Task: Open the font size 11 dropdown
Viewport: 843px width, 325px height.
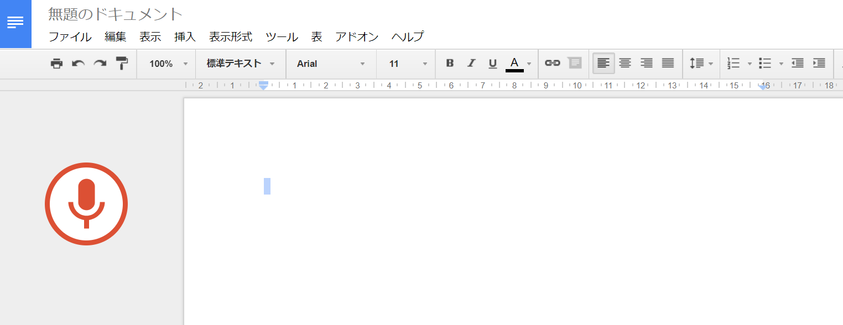Action: coord(408,64)
